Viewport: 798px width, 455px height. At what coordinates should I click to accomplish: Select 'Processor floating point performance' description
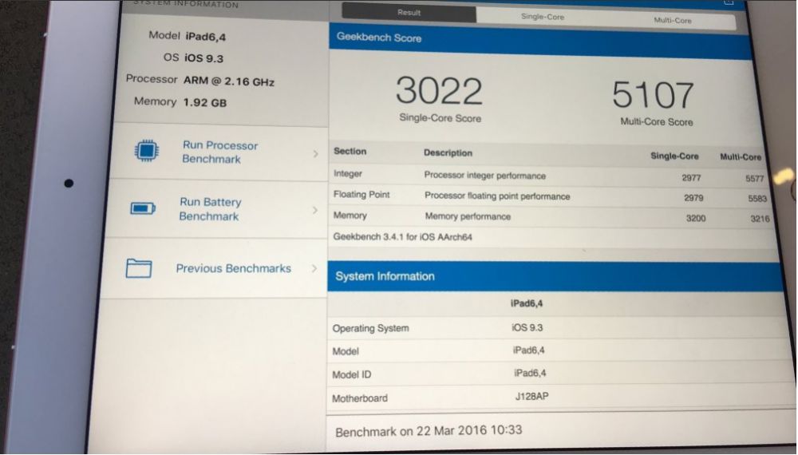[497, 196]
